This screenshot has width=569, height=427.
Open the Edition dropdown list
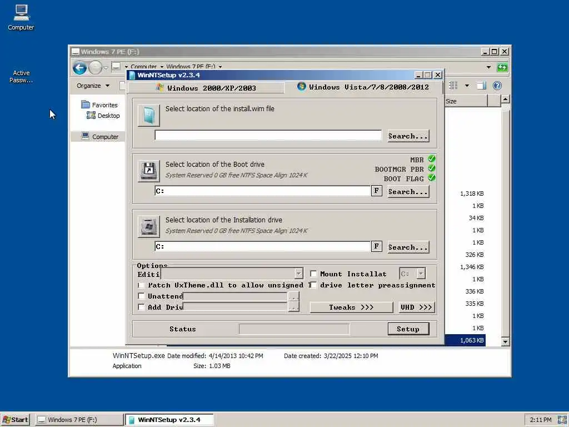[x=298, y=274]
